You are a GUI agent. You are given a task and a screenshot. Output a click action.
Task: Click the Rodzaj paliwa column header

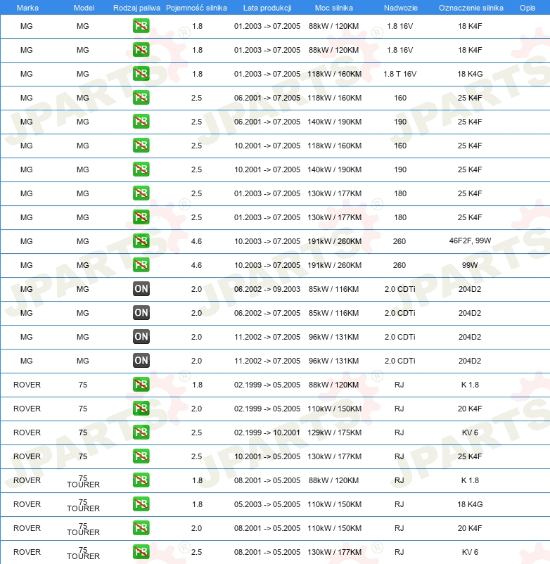click(x=136, y=8)
